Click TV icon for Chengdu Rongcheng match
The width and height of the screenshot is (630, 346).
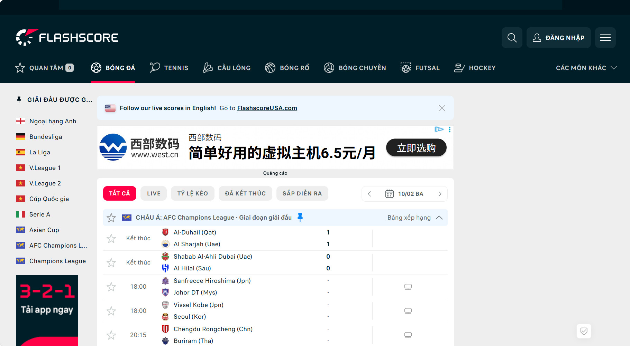click(408, 335)
